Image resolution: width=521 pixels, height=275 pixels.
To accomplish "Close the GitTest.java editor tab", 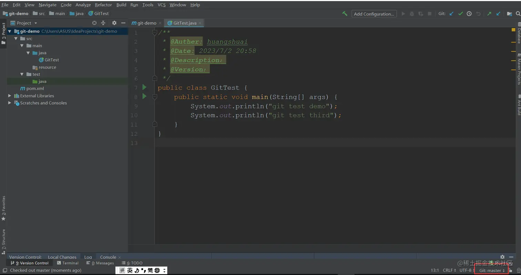I will pos(200,23).
